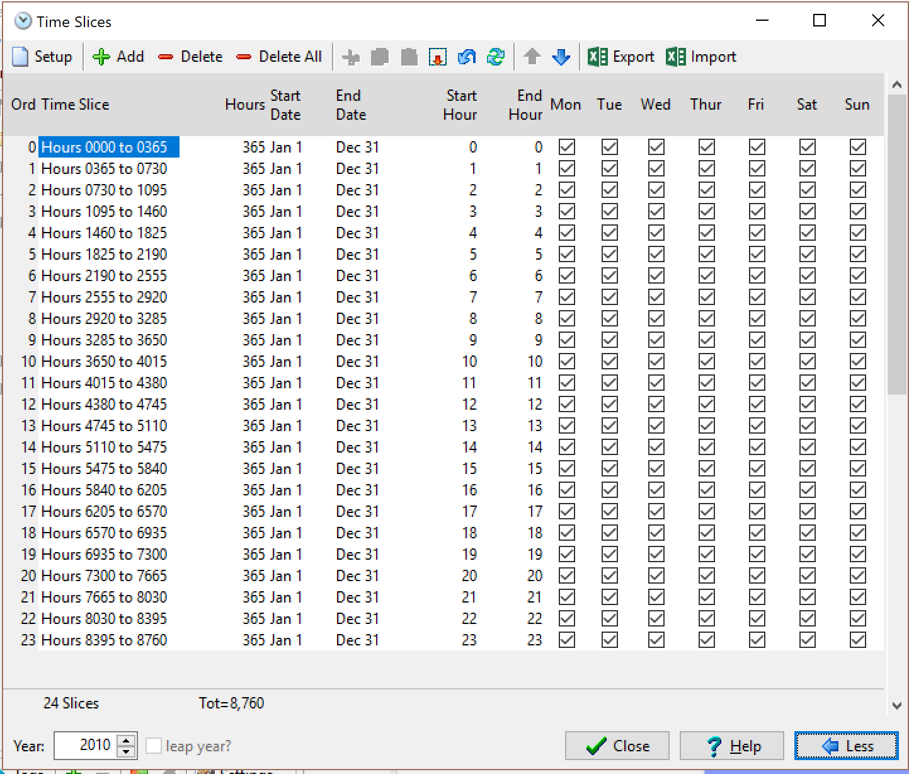Image resolution: width=909 pixels, height=774 pixels.
Task: Select row Hours 0365 to 0730
Action: point(443,168)
